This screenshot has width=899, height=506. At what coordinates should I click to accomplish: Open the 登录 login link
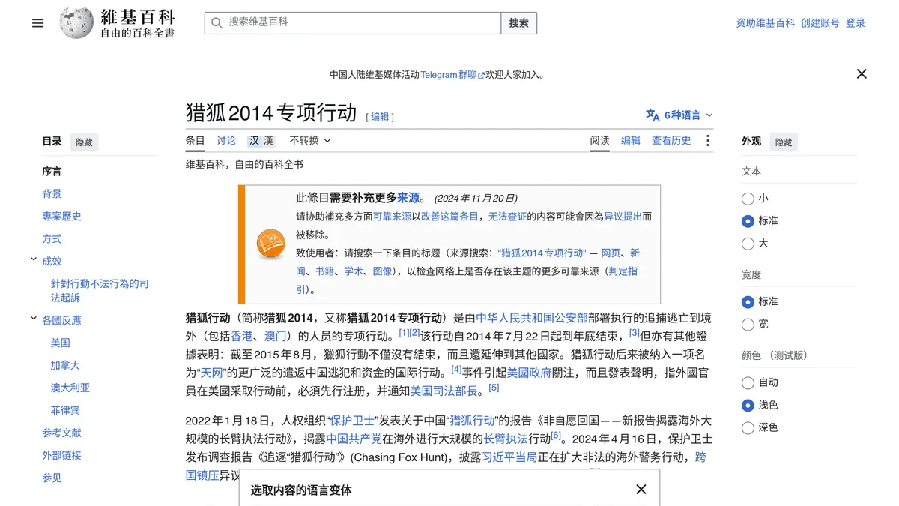point(856,23)
